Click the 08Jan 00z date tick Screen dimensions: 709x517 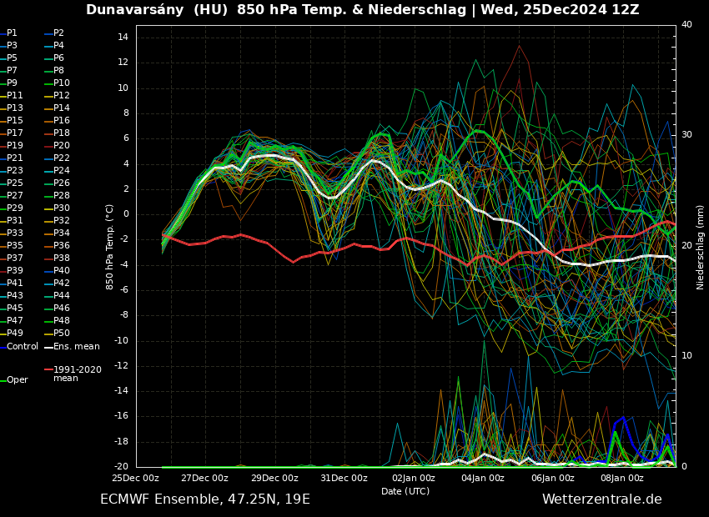tap(622, 479)
